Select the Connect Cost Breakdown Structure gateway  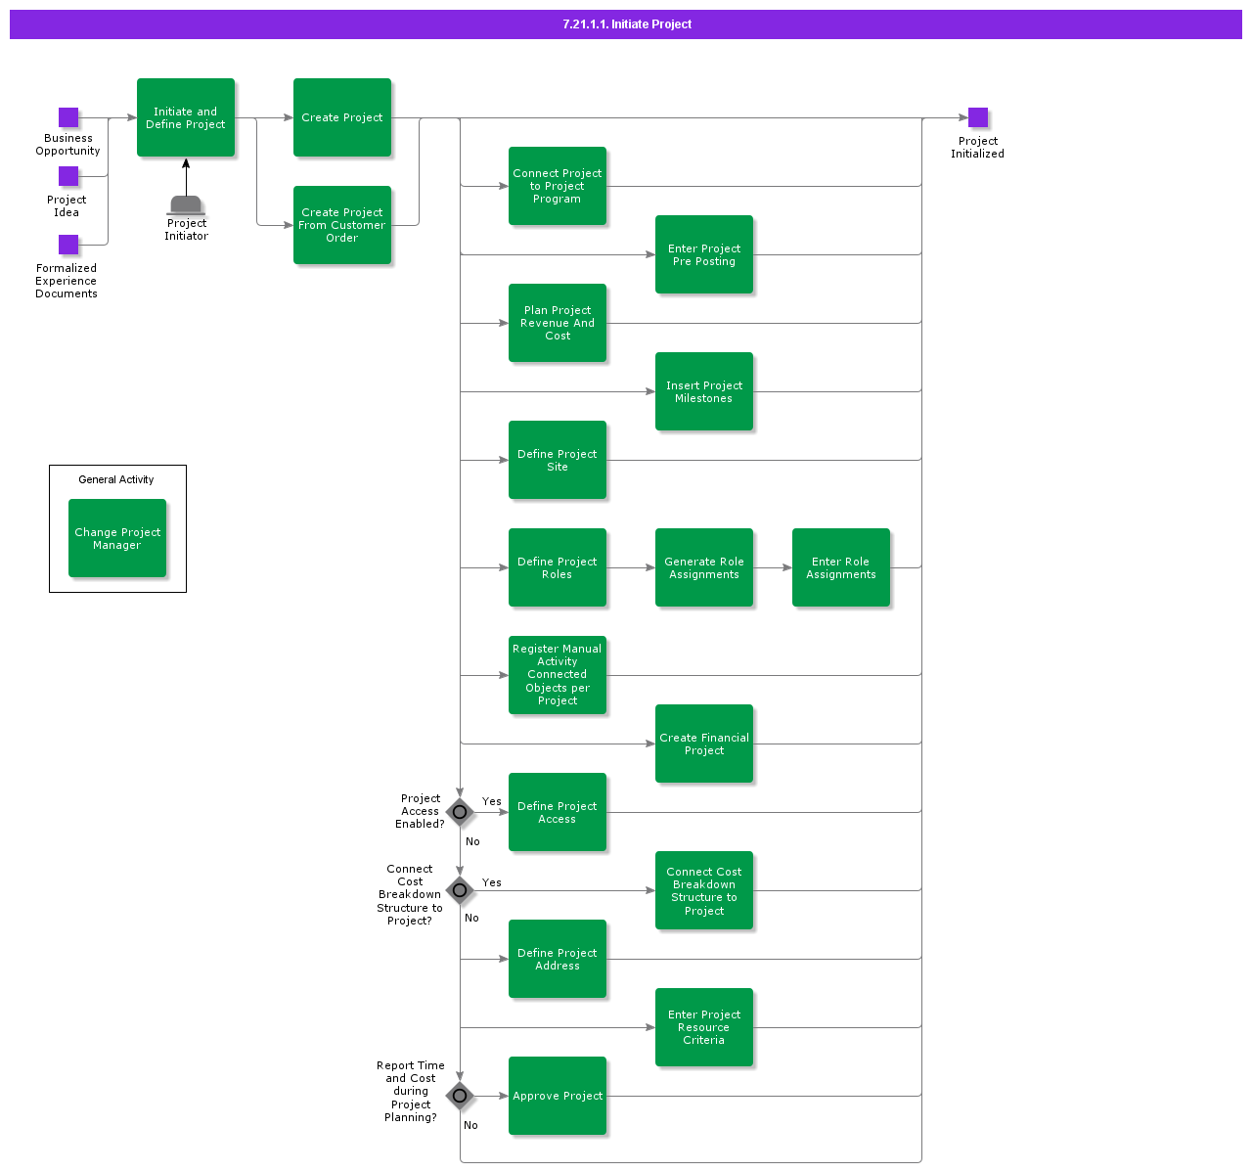pyautogui.click(x=460, y=890)
